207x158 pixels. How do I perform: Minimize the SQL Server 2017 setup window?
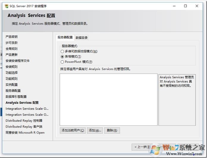[x=174, y=6]
